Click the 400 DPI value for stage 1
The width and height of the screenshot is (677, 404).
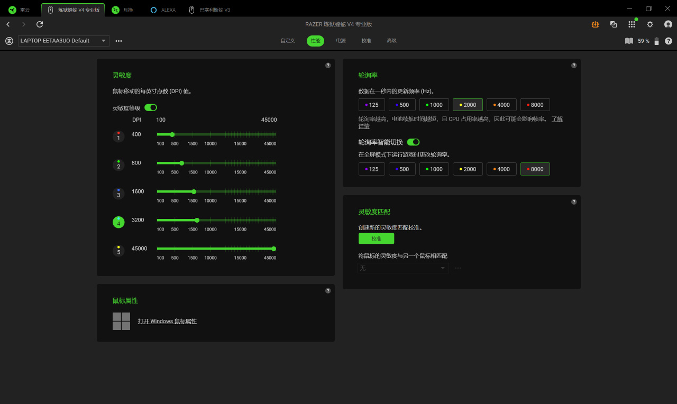click(136, 134)
